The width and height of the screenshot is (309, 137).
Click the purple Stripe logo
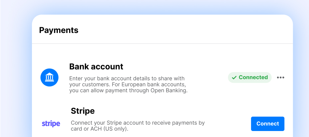tap(51, 124)
